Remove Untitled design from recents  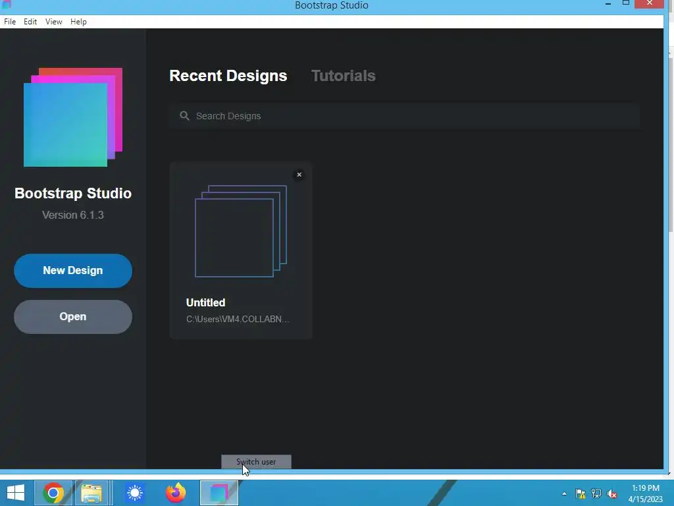[x=299, y=175]
